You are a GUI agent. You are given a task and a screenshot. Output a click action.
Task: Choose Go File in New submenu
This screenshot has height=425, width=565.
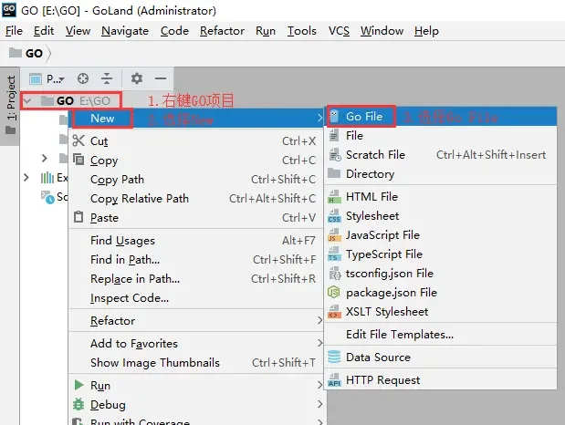click(x=441, y=117)
